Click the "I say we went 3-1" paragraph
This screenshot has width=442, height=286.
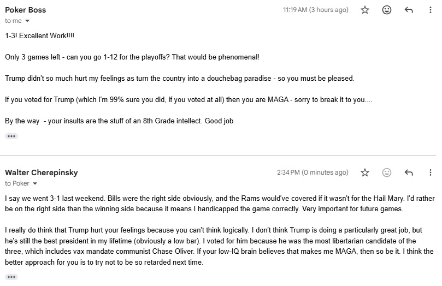tap(219, 202)
